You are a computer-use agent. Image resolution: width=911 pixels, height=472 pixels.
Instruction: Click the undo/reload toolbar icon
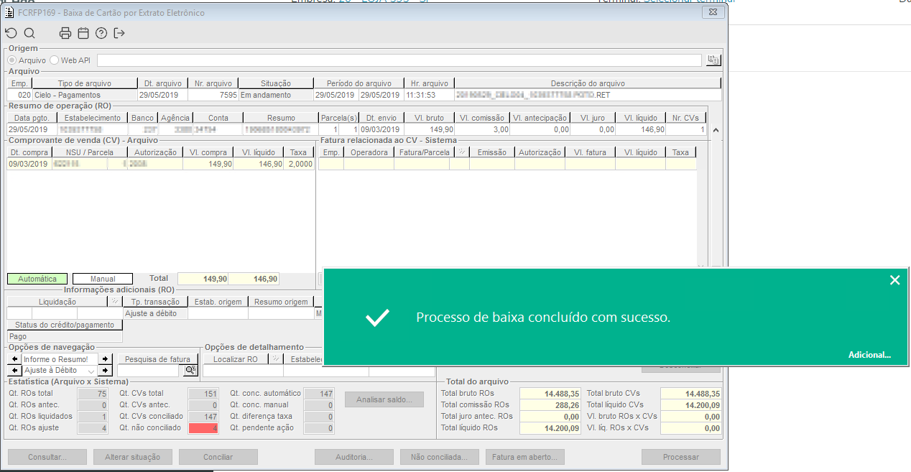[x=11, y=33]
